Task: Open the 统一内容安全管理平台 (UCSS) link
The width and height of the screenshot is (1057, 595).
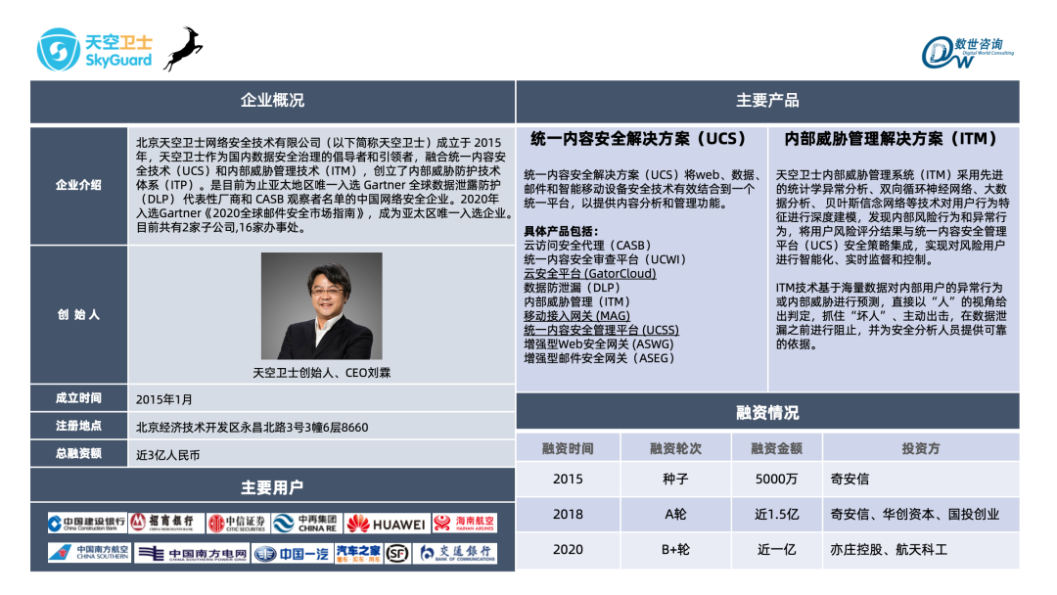Action: coord(601,330)
